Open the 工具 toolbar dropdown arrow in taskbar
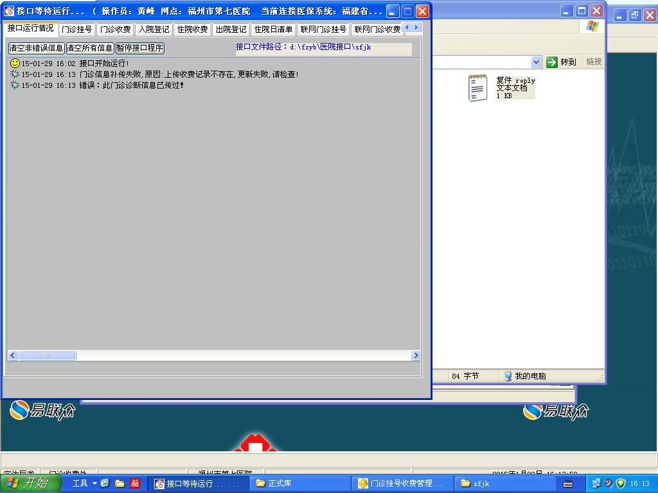This screenshot has height=493, width=658. tap(94, 483)
